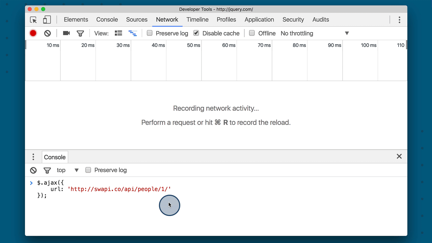This screenshot has width=432, height=243.
Task: Toggle the device toolbar
Action: (47, 20)
